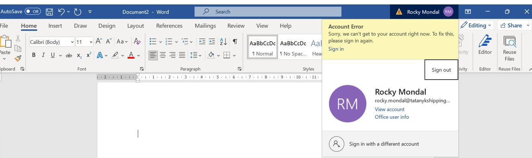Open Ribbon Display Options icon
The width and height of the screenshot is (532, 158).
coord(468,12)
